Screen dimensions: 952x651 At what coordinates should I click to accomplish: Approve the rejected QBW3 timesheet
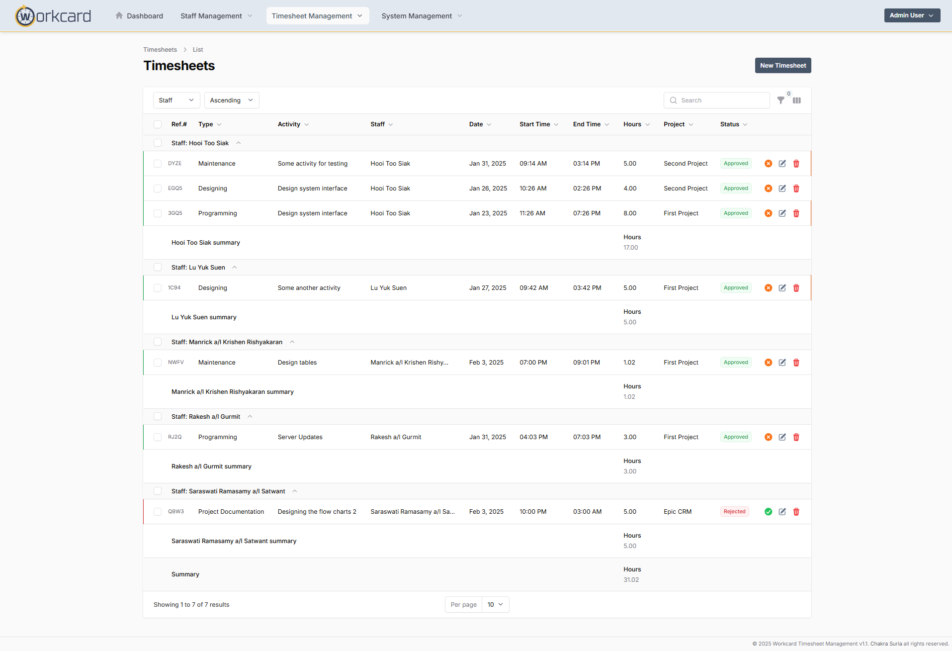pos(768,512)
